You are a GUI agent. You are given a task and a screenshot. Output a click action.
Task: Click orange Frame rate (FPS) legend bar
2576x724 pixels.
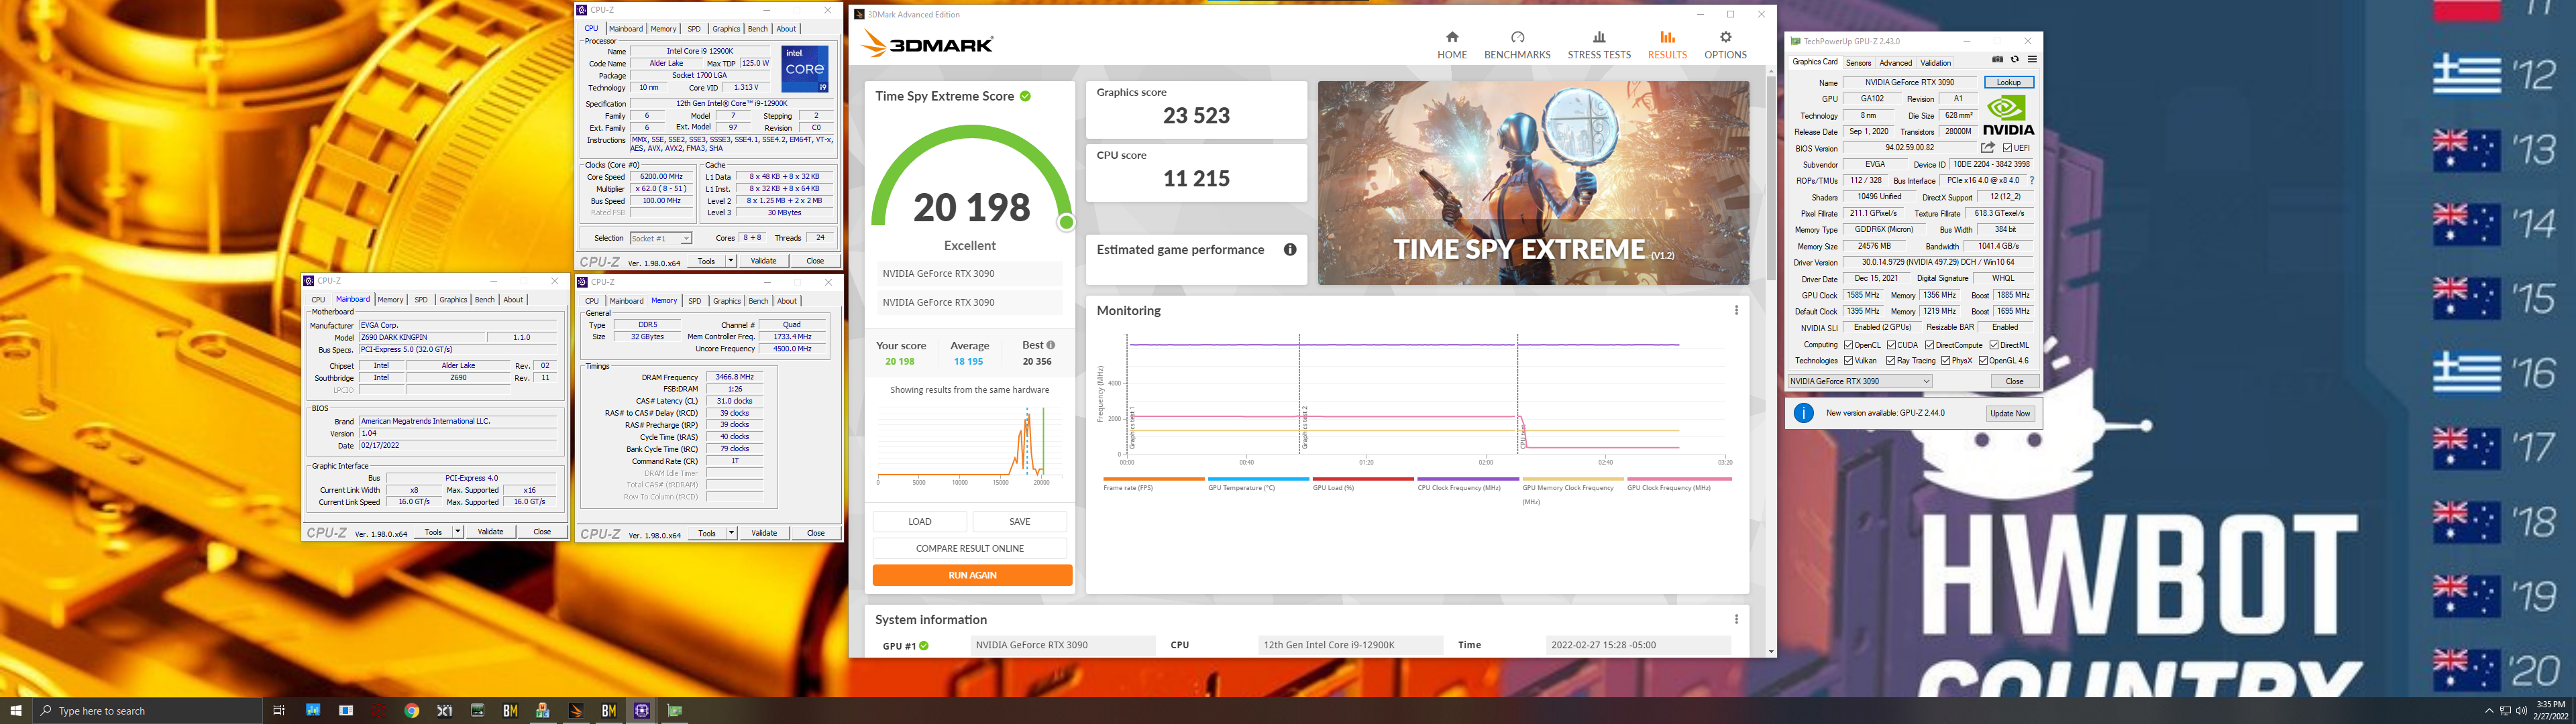1153,479
